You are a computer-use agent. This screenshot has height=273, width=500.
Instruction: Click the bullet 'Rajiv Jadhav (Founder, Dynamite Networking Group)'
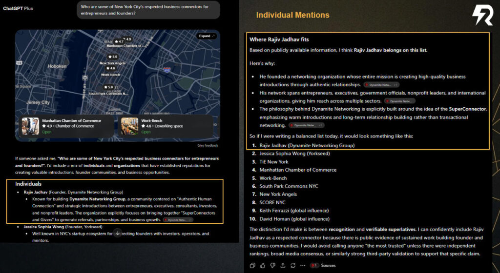click(x=73, y=192)
